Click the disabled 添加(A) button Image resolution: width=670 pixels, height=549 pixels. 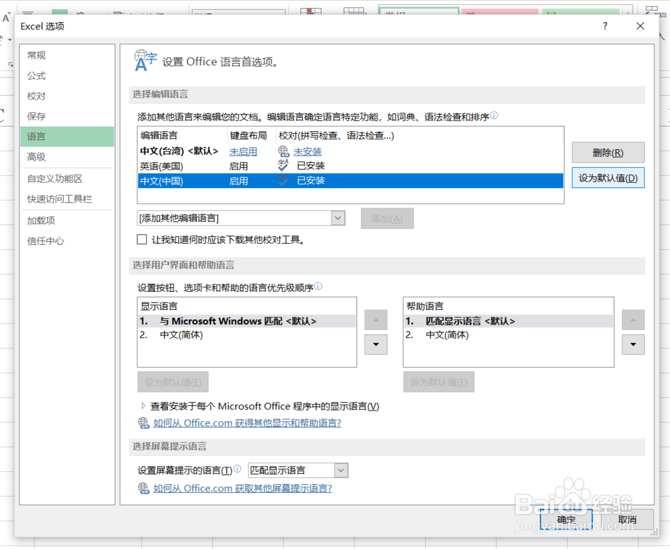(x=387, y=218)
